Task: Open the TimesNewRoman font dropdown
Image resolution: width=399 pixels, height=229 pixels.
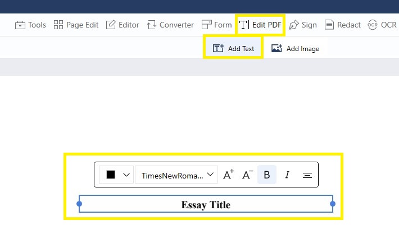Action: pyautogui.click(x=176, y=175)
